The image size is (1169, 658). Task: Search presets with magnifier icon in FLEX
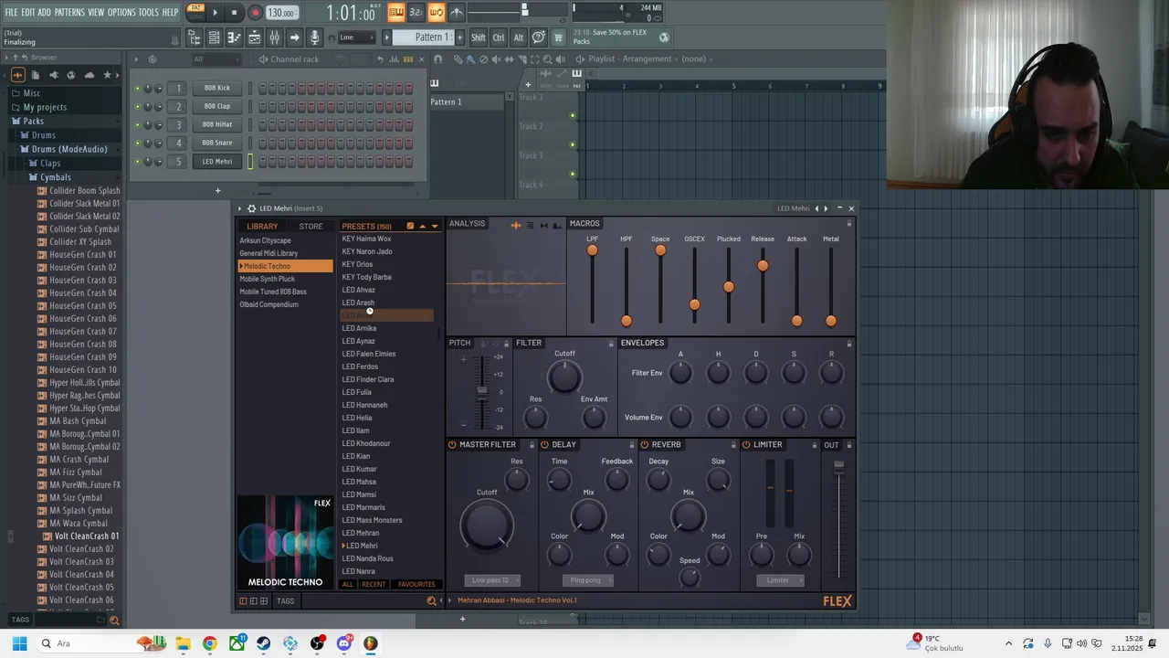431,601
